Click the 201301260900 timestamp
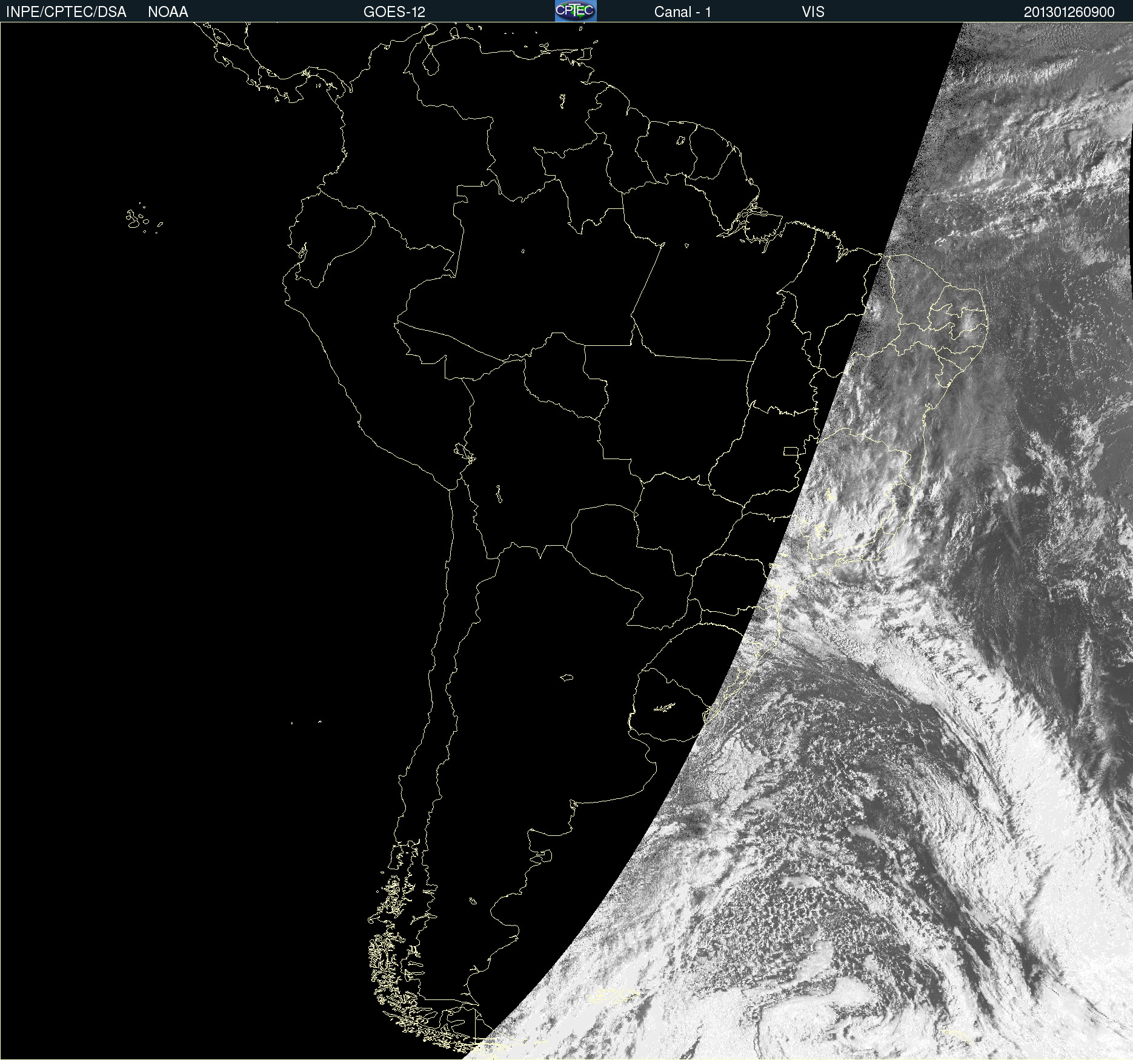 (1069, 12)
